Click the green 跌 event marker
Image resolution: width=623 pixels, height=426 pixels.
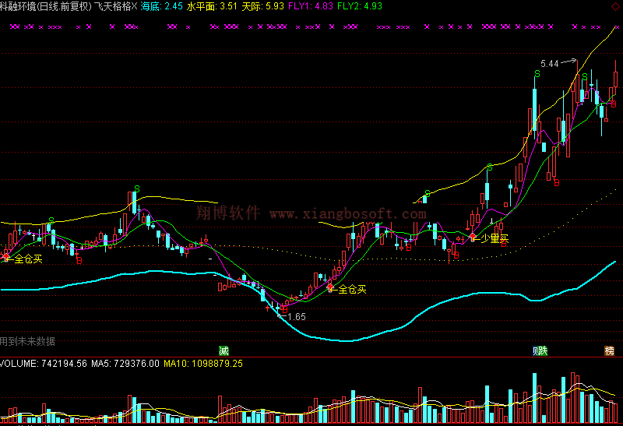click(x=543, y=350)
